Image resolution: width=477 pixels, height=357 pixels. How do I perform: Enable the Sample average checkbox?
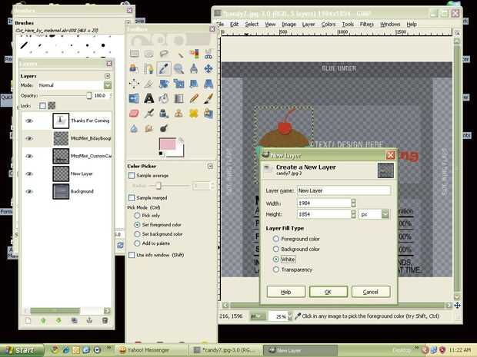[x=132, y=176]
